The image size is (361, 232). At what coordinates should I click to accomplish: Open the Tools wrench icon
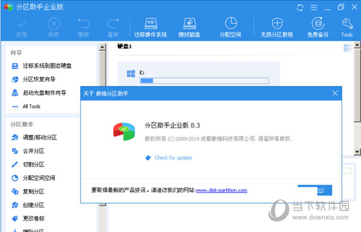coord(347,24)
